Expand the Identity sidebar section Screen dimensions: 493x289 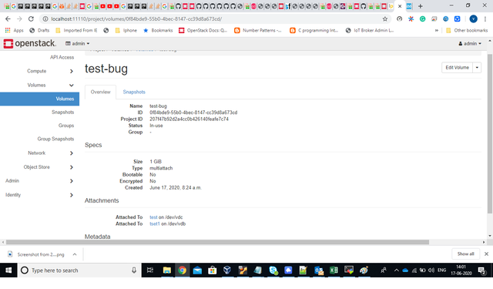pos(72,195)
